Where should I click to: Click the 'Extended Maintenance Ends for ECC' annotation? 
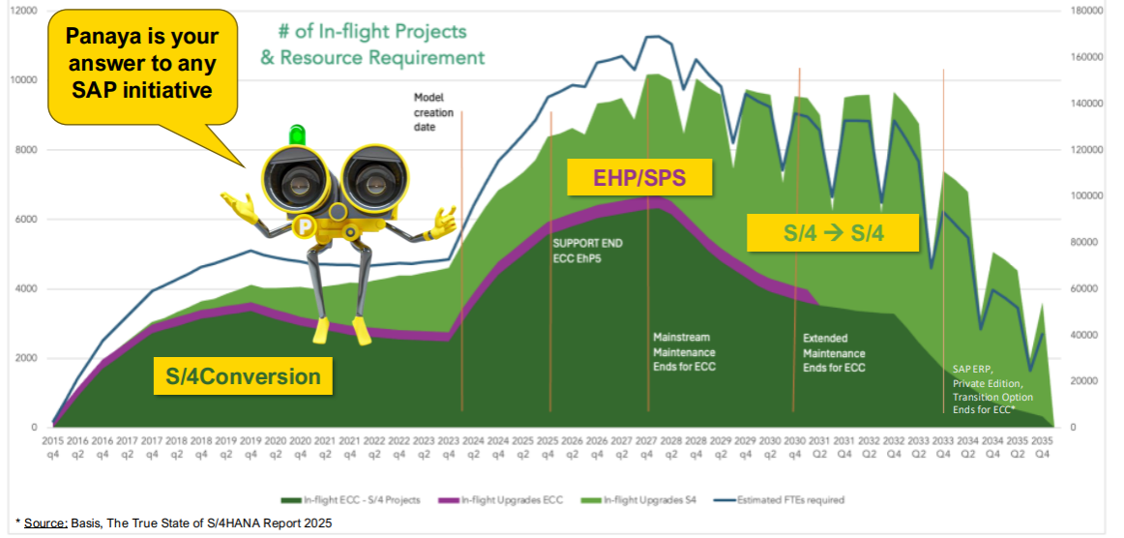(x=834, y=352)
